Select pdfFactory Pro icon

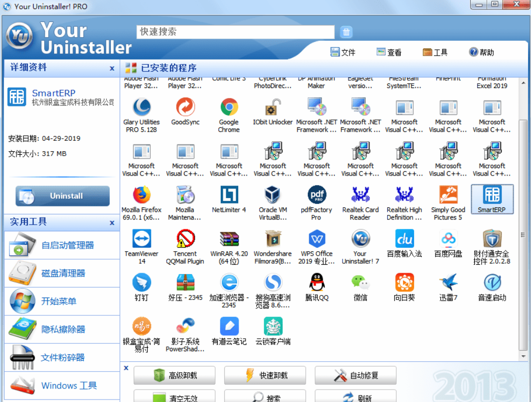[317, 195]
